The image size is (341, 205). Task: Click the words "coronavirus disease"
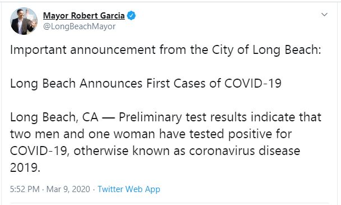click(245, 151)
